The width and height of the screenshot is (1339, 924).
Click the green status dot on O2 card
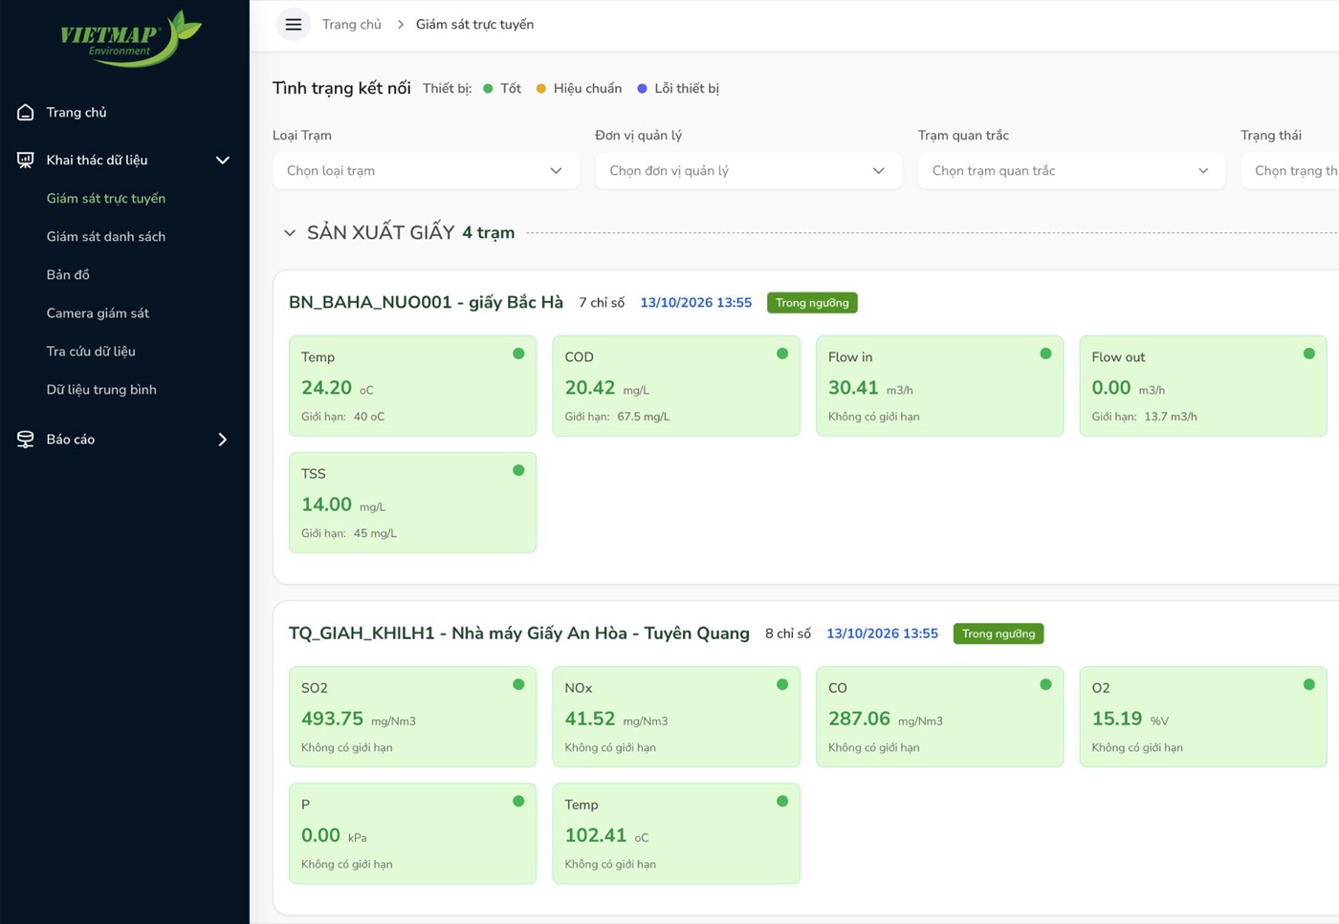coord(1309,684)
